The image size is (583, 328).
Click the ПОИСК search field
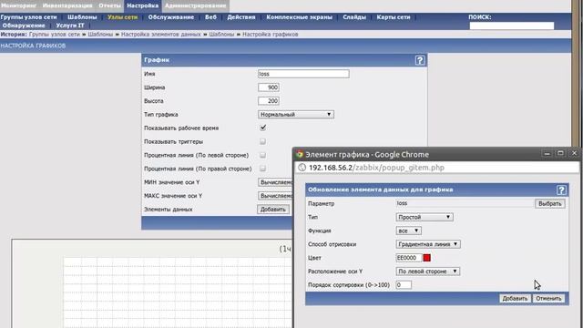tap(512, 26)
